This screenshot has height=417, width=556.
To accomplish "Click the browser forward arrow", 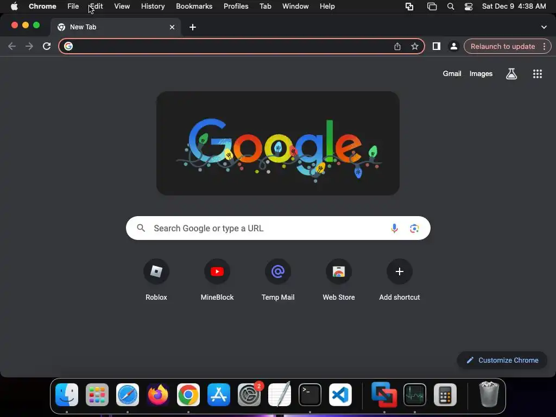I will tap(29, 46).
